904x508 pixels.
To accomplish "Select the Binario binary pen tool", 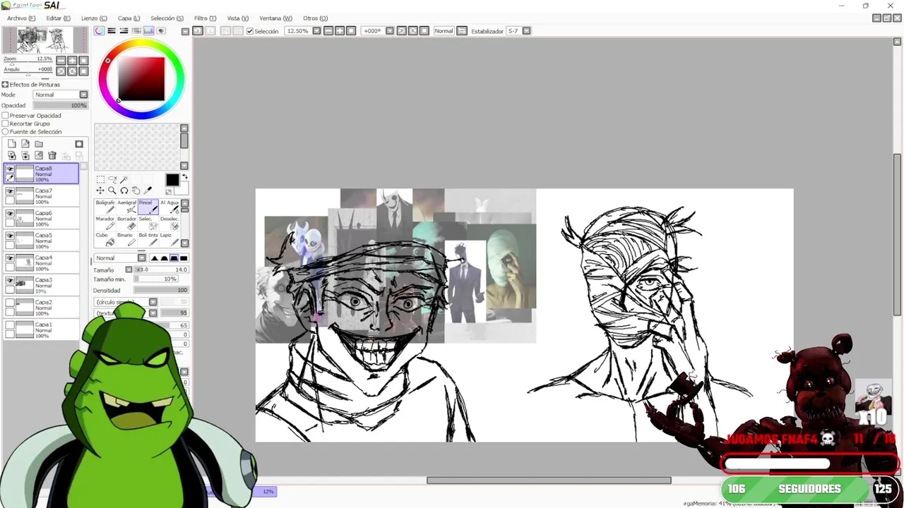I will [126, 239].
